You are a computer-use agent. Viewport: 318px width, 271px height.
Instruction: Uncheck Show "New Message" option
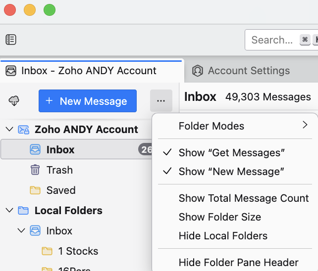click(x=231, y=172)
